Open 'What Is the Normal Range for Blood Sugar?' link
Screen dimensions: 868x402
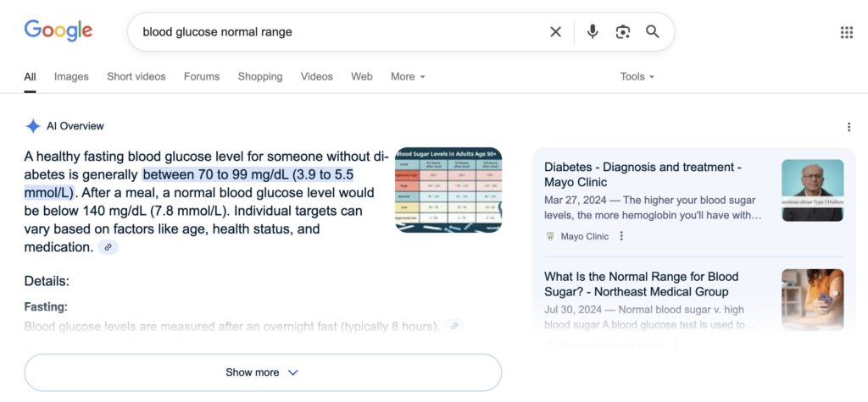(641, 284)
